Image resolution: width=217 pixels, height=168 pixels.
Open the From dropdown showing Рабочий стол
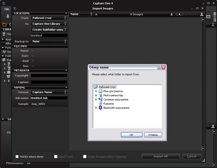coord(49,18)
